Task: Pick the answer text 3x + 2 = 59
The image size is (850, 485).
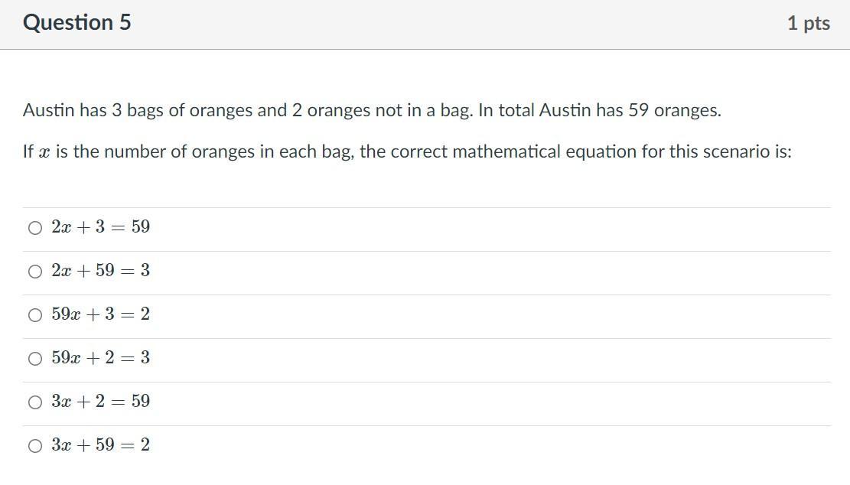Action: 100,402
